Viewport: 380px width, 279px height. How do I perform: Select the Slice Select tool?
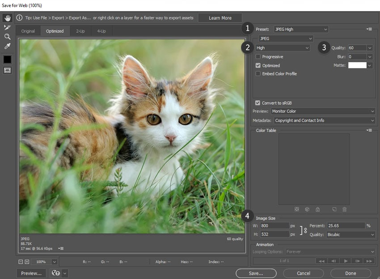7,27
